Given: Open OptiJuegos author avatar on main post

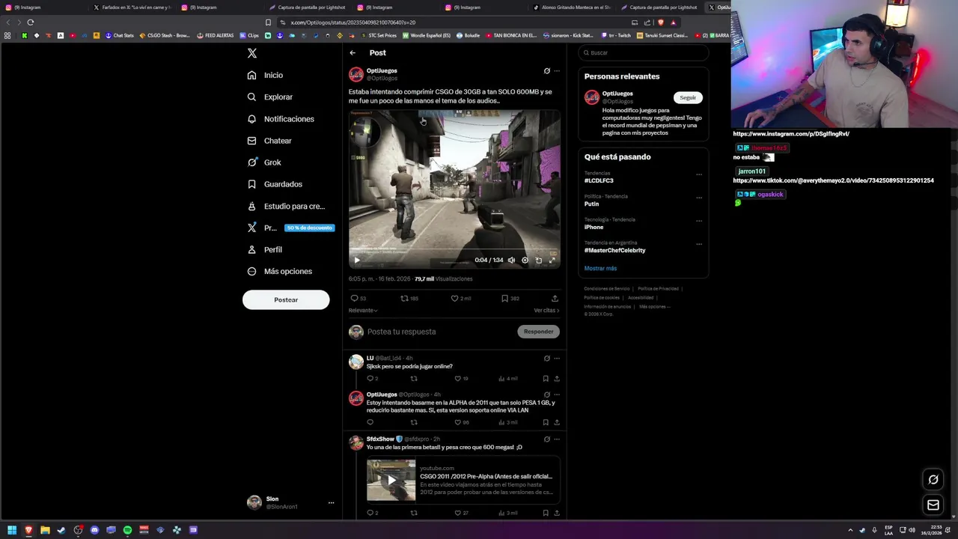Looking at the screenshot, I should coord(356,74).
